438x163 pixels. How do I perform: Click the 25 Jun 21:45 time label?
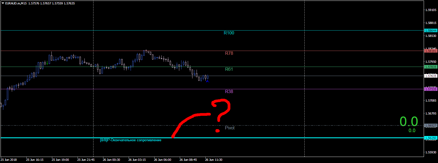(86, 160)
